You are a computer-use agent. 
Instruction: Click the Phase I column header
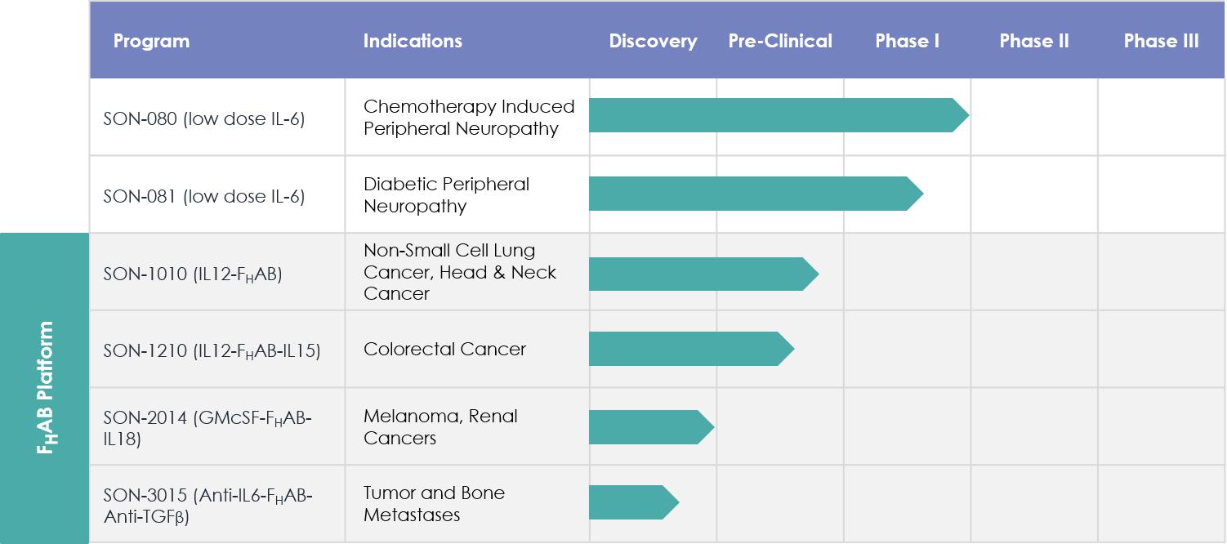click(907, 41)
